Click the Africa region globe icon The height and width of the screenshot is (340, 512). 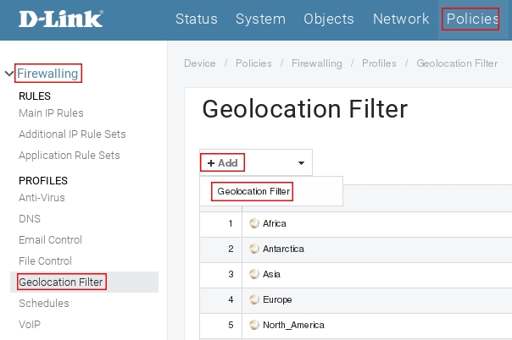pyautogui.click(x=253, y=223)
